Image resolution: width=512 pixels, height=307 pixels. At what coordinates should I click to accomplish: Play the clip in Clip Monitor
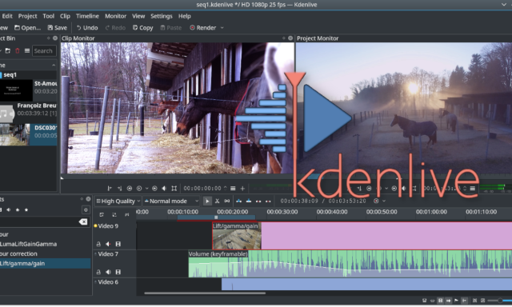point(139,188)
